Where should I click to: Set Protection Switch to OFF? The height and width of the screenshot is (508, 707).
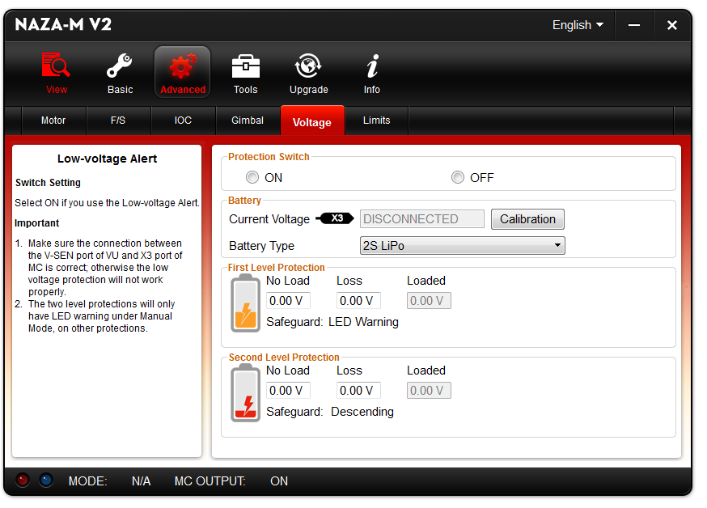click(x=459, y=177)
